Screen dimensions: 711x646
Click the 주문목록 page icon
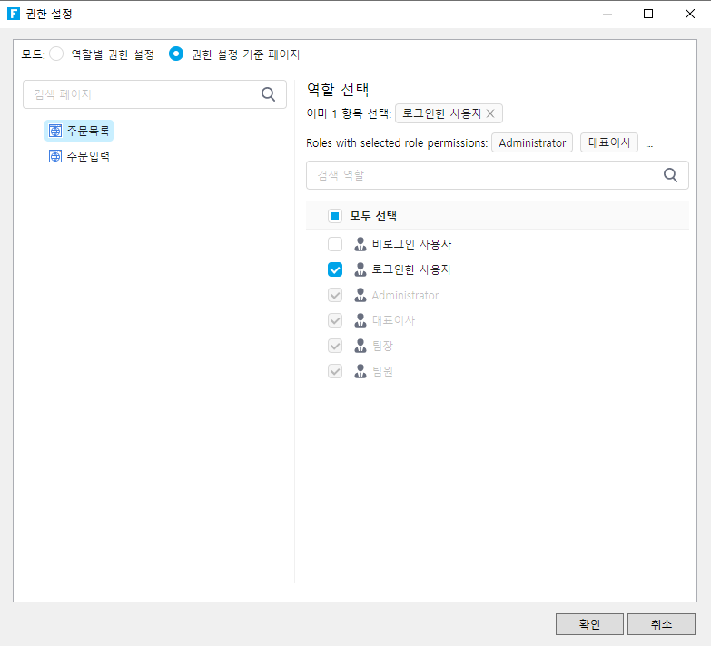tap(55, 131)
